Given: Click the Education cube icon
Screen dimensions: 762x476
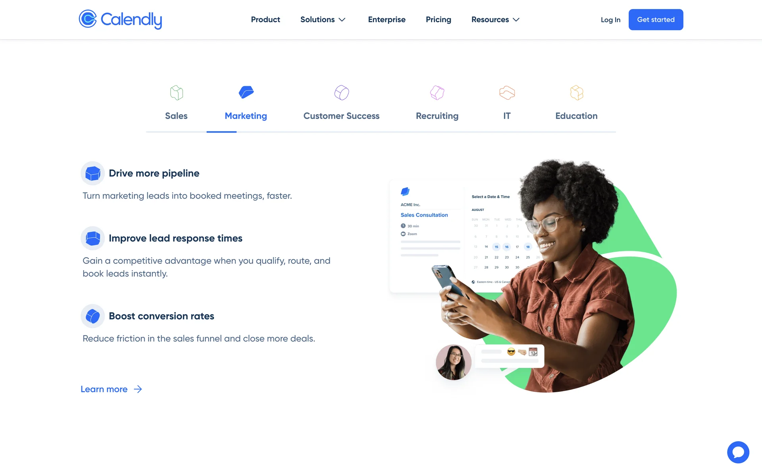Looking at the screenshot, I should [577, 93].
